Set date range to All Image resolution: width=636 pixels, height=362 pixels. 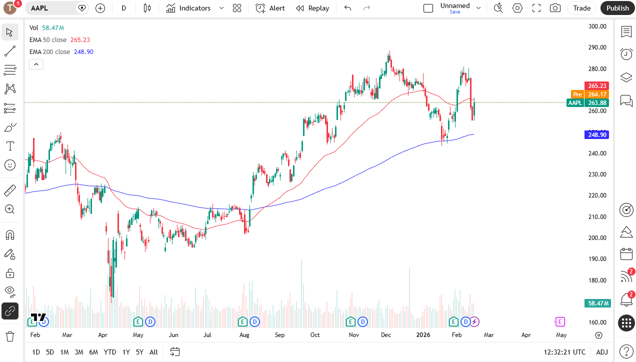(153, 352)
